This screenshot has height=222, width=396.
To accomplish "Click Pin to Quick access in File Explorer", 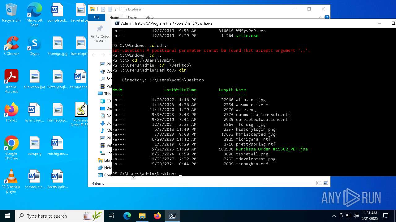I will click(x=100, y=34).
